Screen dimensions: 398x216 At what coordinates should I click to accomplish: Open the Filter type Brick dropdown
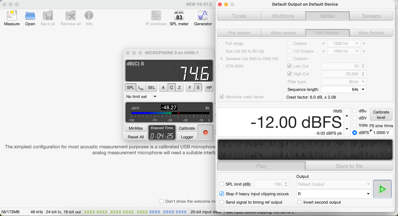344,82
